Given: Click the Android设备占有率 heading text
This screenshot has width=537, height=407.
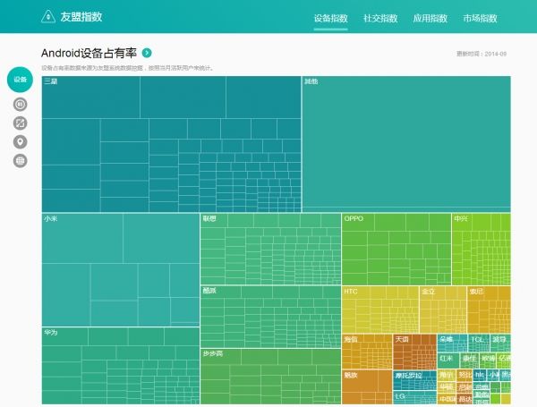Looking at the screenshot, I should click(x=89, y=53).
